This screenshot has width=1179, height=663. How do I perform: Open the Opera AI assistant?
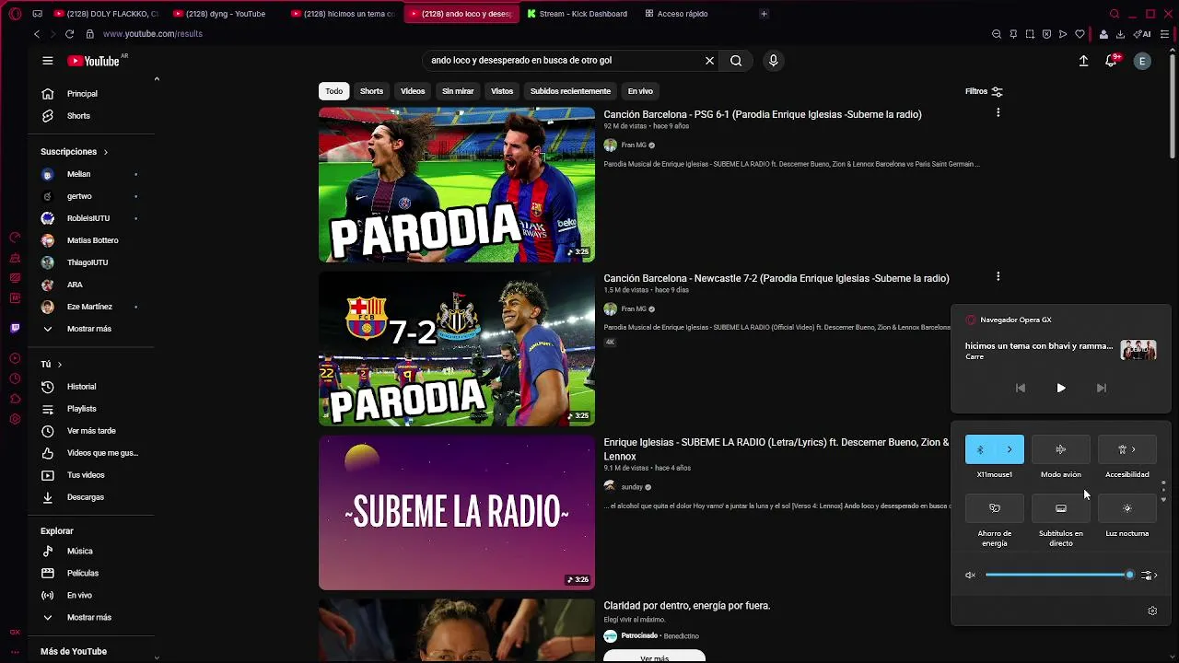point(1142,34)
